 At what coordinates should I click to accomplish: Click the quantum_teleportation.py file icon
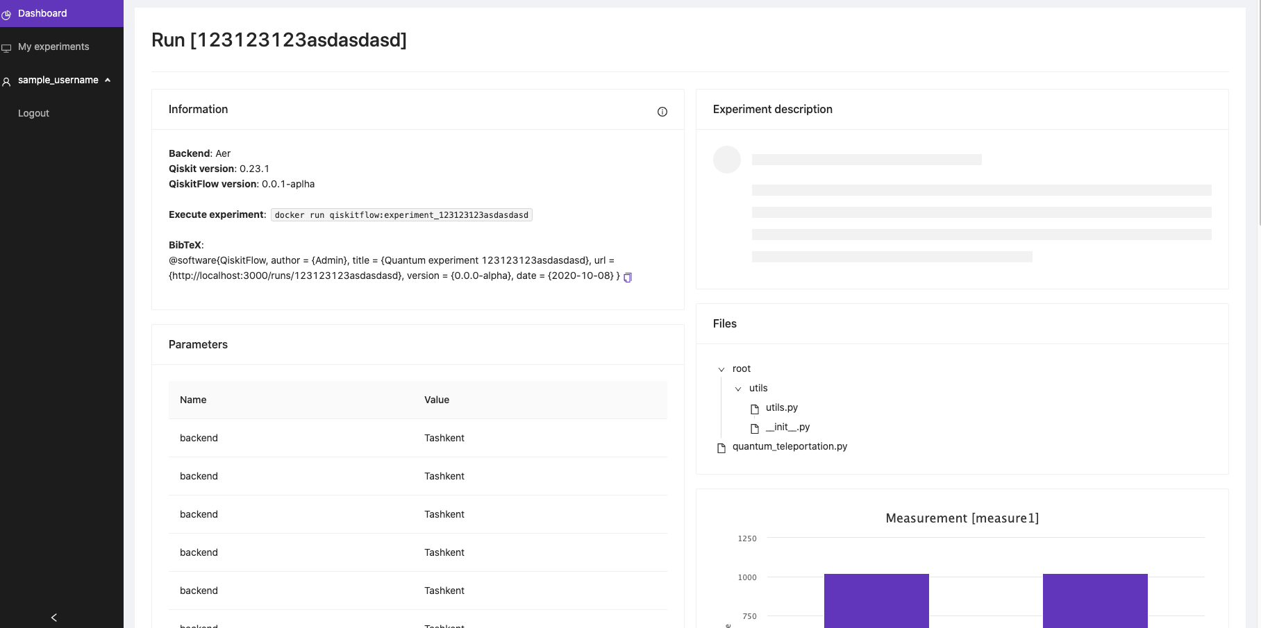(x=721, y=448)
